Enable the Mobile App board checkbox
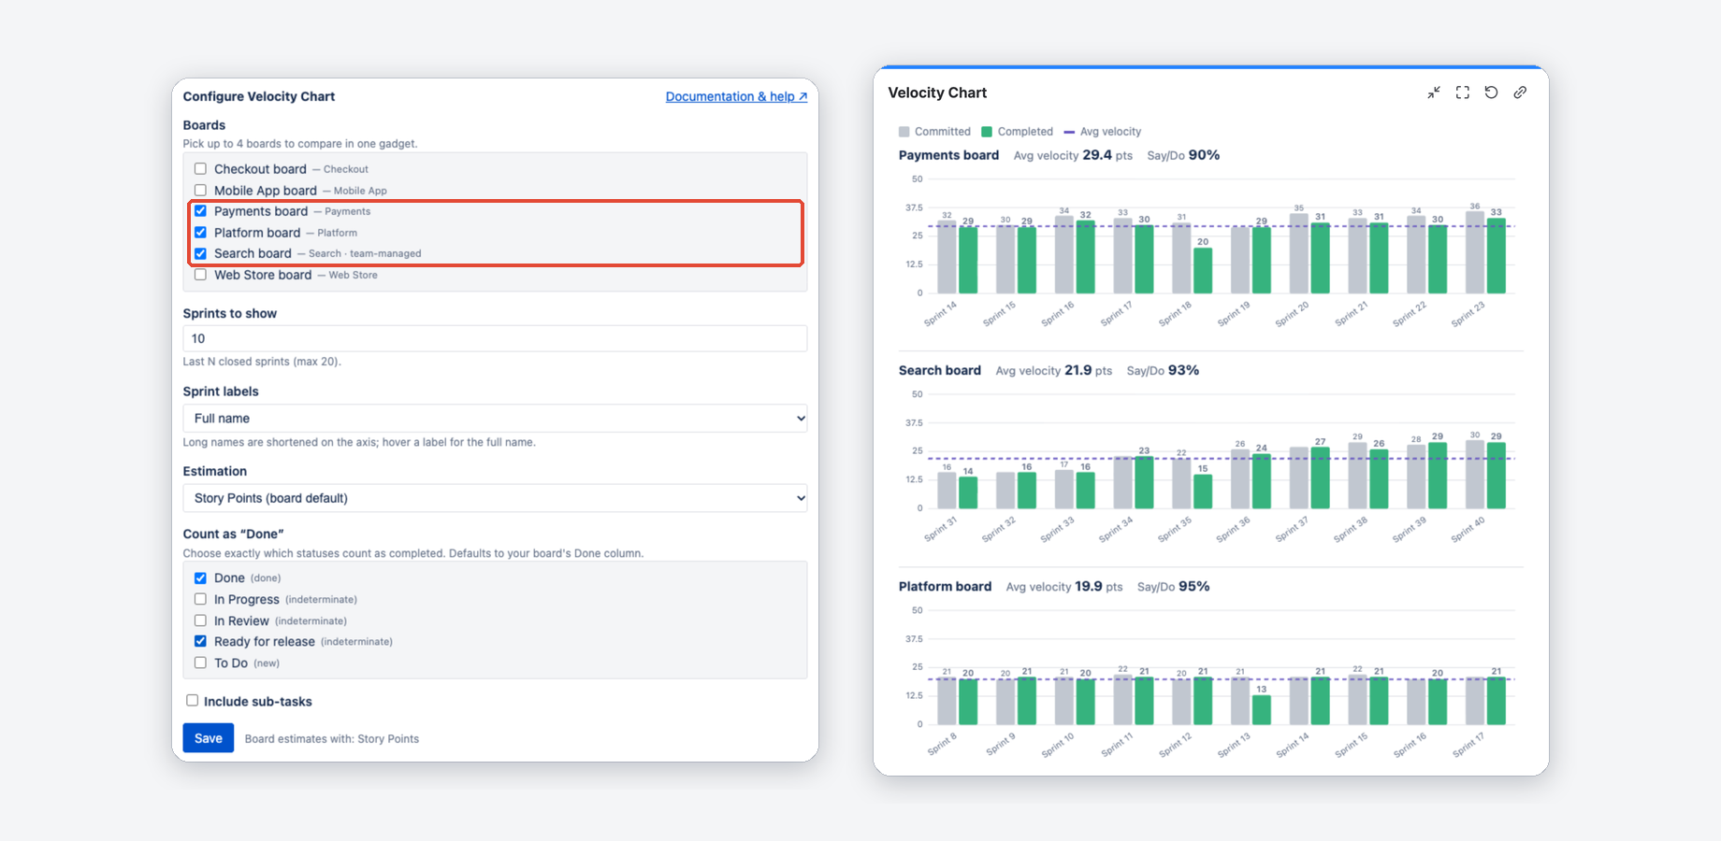The image size is (1721, 841). tap(200, 190)
